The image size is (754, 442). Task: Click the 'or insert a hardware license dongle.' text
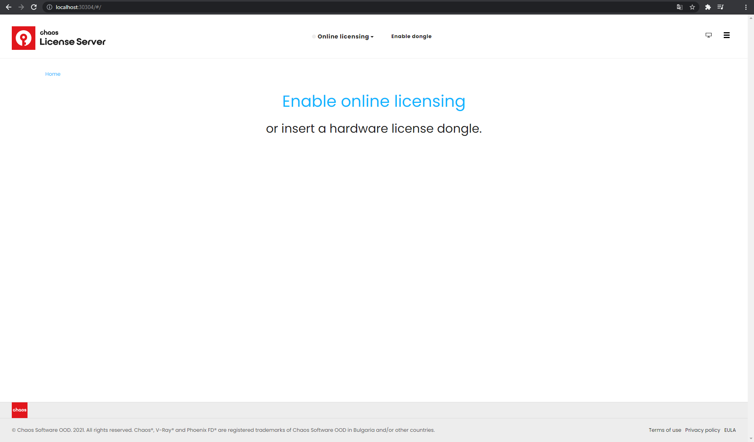(x=374, y=128)
